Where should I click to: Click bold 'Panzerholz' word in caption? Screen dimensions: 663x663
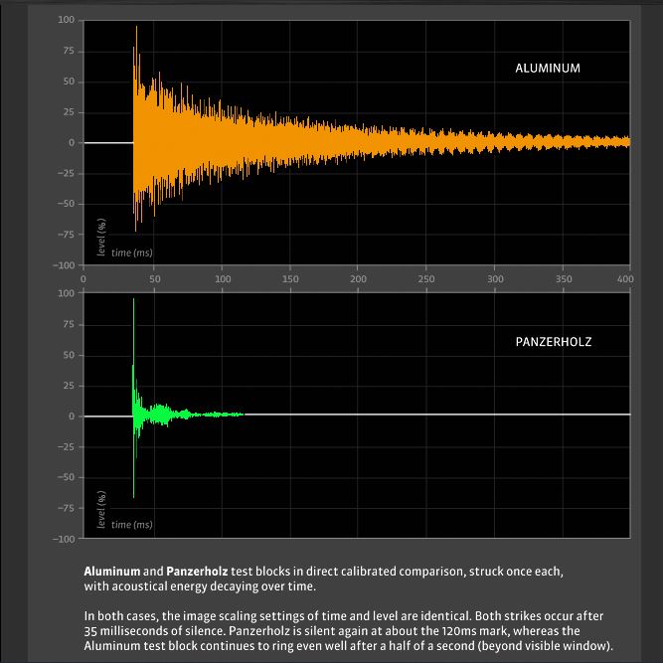tap(197, 572)
